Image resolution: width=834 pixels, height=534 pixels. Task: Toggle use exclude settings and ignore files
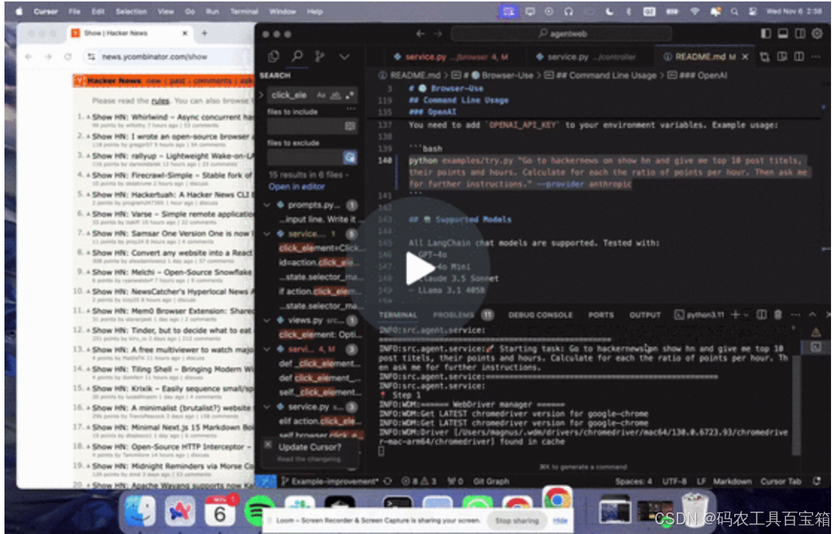pyautogui.click(x=349, y=157)
